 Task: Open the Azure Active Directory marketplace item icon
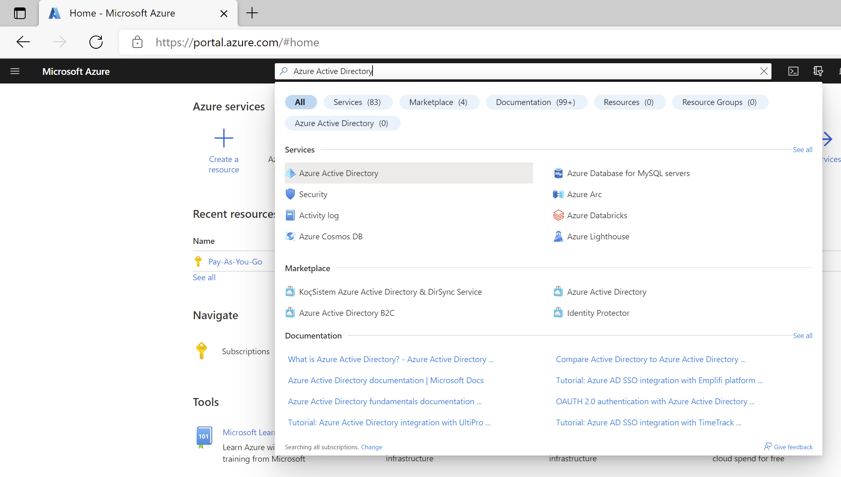point(558,292)
